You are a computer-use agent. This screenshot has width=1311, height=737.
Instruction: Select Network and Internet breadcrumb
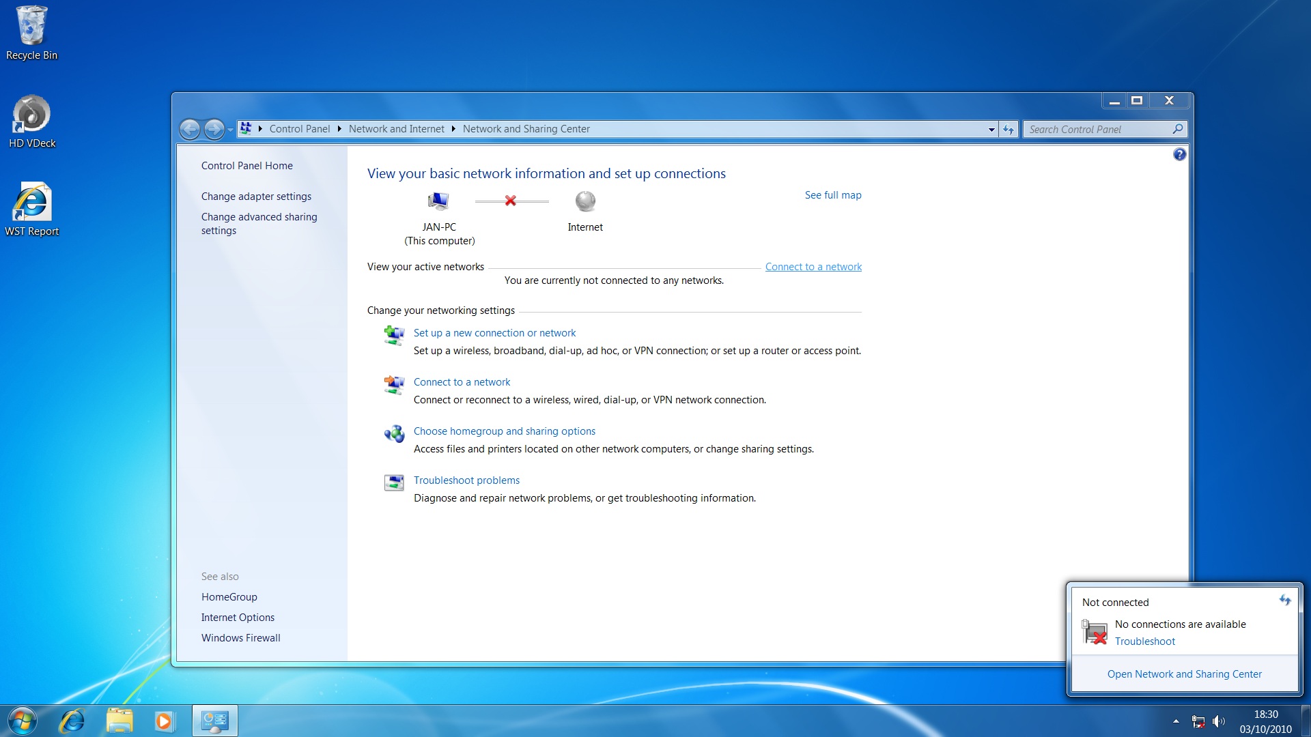point(396,129)
